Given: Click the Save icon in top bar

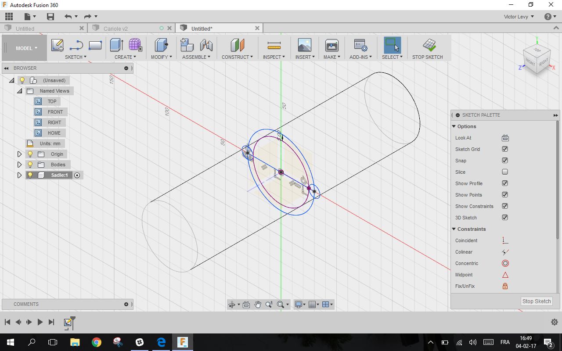Looking at the screenshot, I should [x=50, y=17].
